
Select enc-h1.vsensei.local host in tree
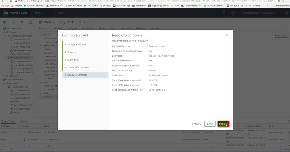pos(23,61)
